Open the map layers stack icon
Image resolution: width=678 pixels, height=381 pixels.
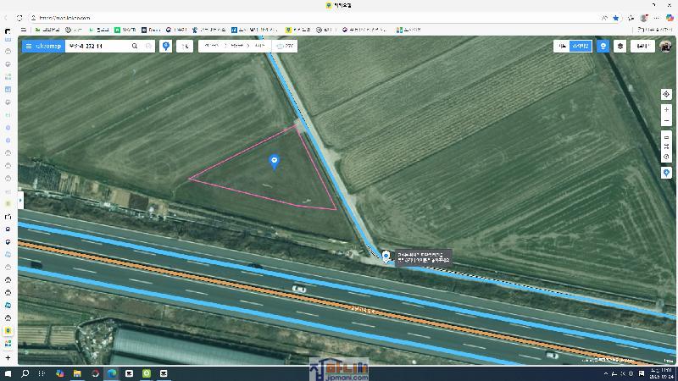click(x=620, y=47)
